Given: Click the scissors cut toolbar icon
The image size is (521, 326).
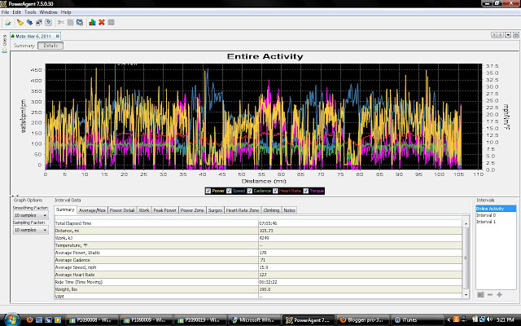Looking at the screenshot, I should pyautogui.click(x=60, y=22).
